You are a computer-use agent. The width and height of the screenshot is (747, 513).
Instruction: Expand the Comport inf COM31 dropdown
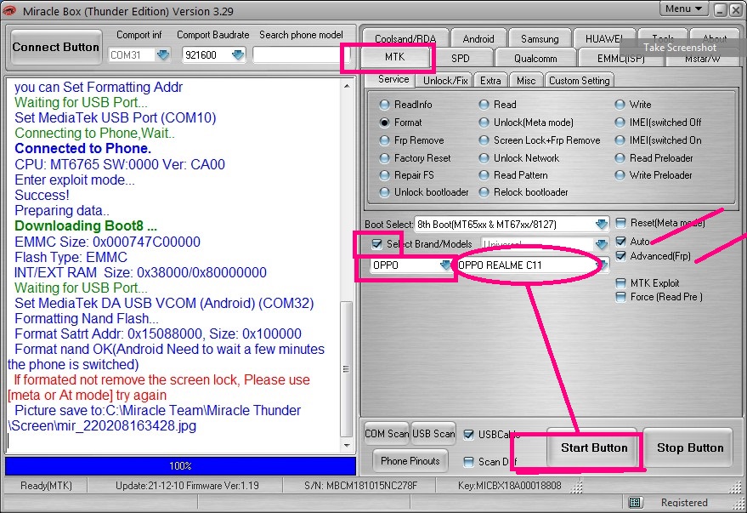pyautogui.click(x=163, y=54)
